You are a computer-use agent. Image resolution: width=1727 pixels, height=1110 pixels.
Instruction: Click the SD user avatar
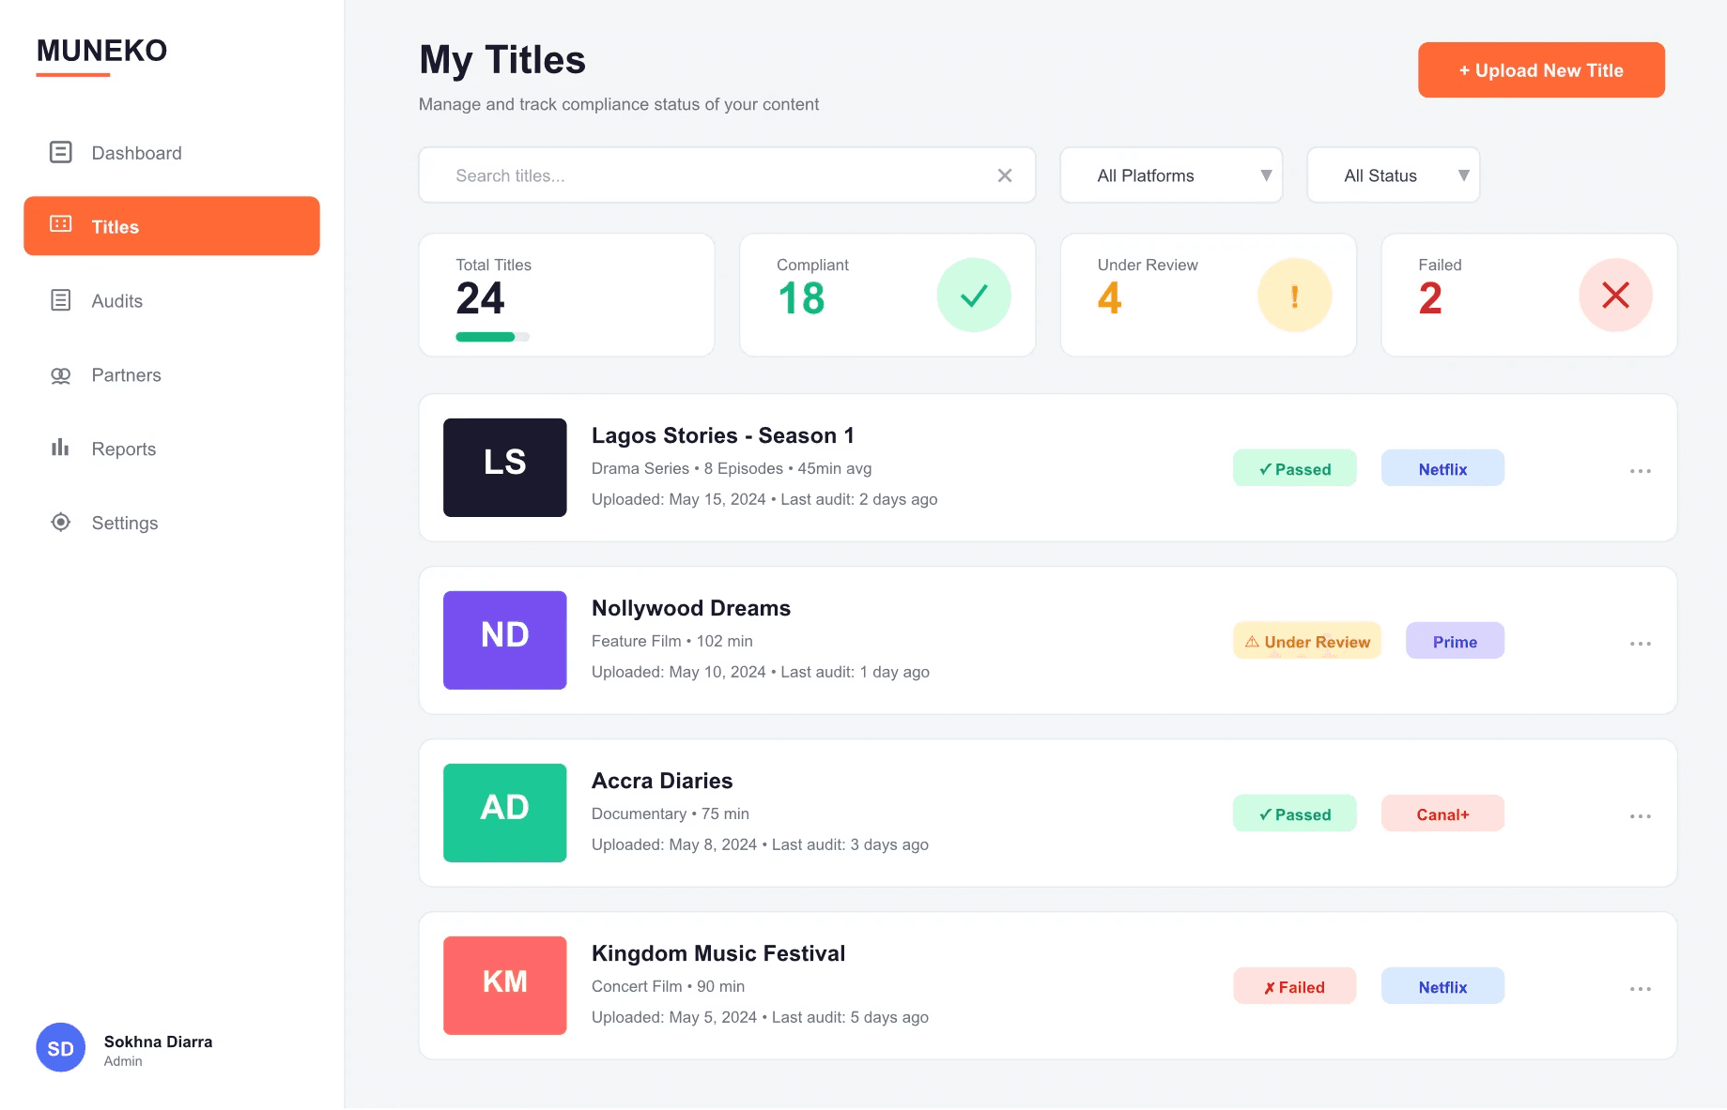pos(61,1048)
